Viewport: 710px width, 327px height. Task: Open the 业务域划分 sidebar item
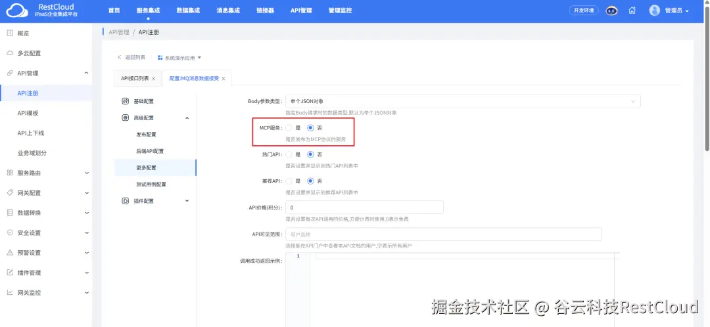32,153
